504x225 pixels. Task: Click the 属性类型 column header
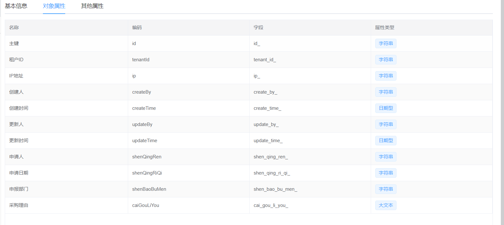click(x=385, y=28)
